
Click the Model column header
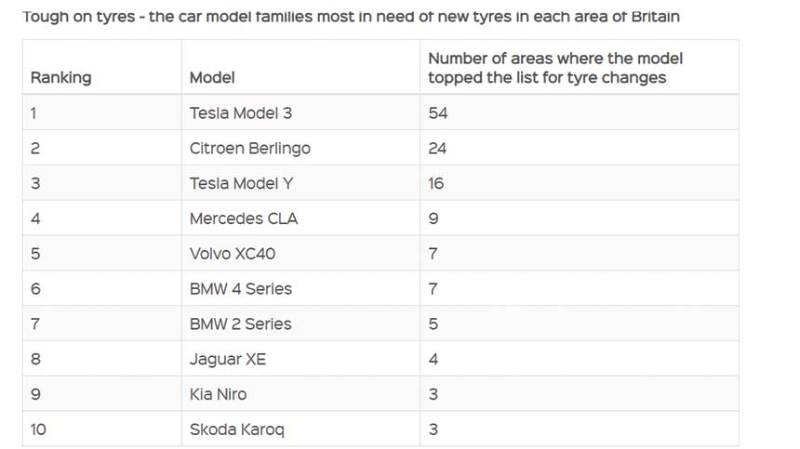[x=212, y=78]
